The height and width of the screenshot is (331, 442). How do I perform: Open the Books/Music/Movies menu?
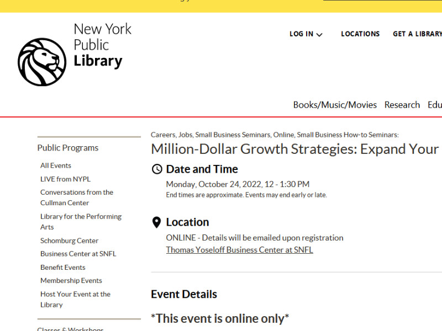click(335, 105)
